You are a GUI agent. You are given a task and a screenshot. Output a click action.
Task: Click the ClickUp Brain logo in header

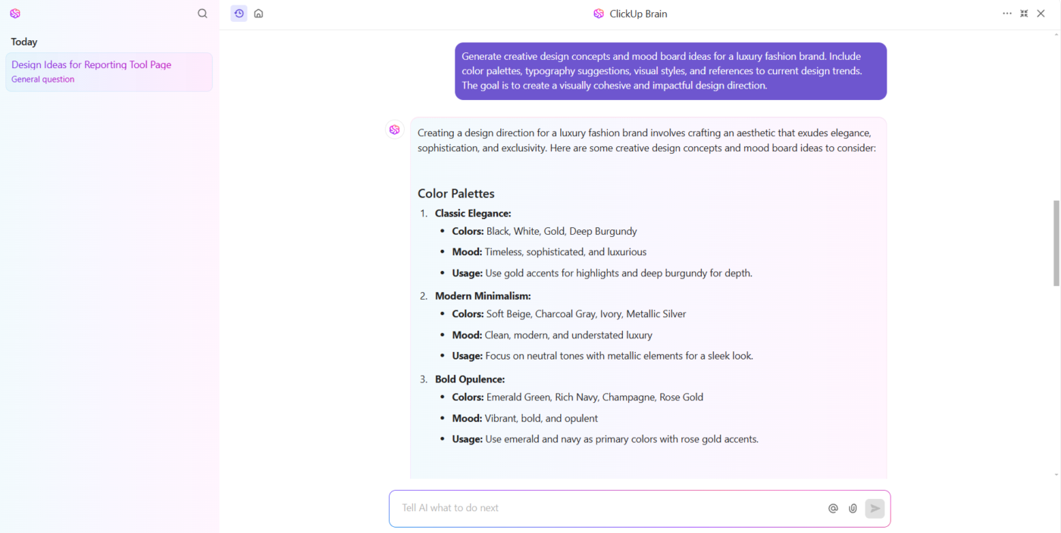point(599,14)
